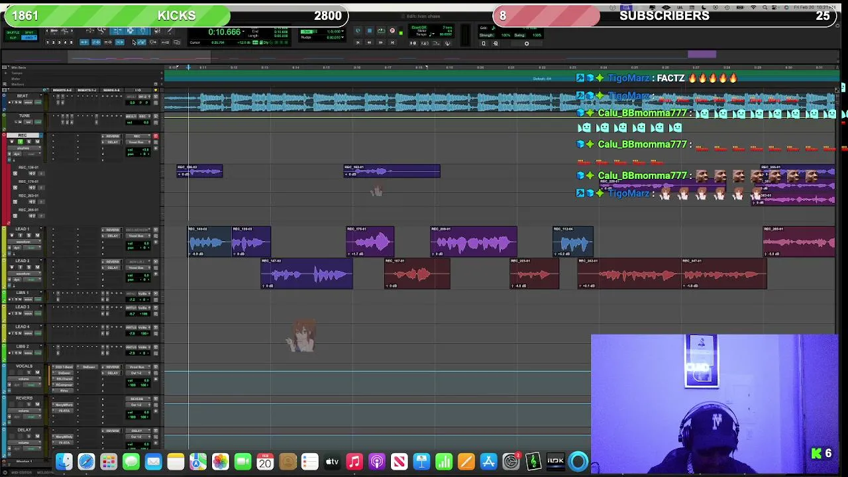Open LEAD 1 automation mode read selector
Image resolution: width=848 pixels, height=477 pixels.
(x=32, y=248)
